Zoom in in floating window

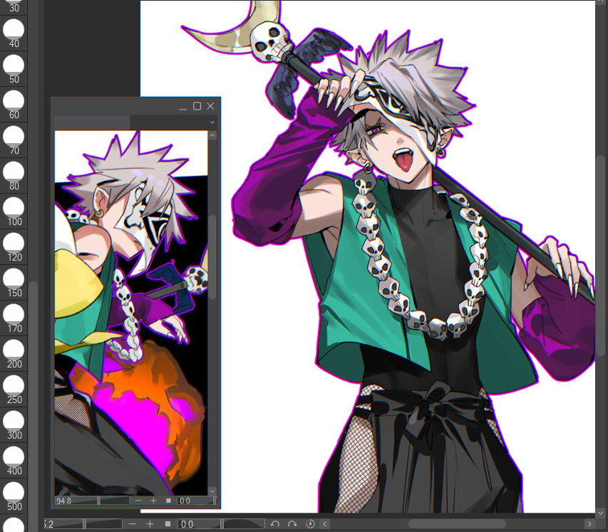point(153,501)
